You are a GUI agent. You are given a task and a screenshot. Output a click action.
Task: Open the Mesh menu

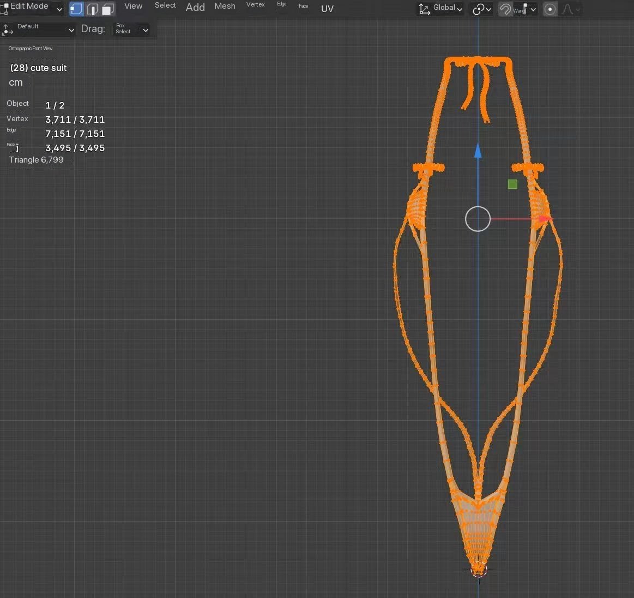pyautogui.click(x=225, y=6)
